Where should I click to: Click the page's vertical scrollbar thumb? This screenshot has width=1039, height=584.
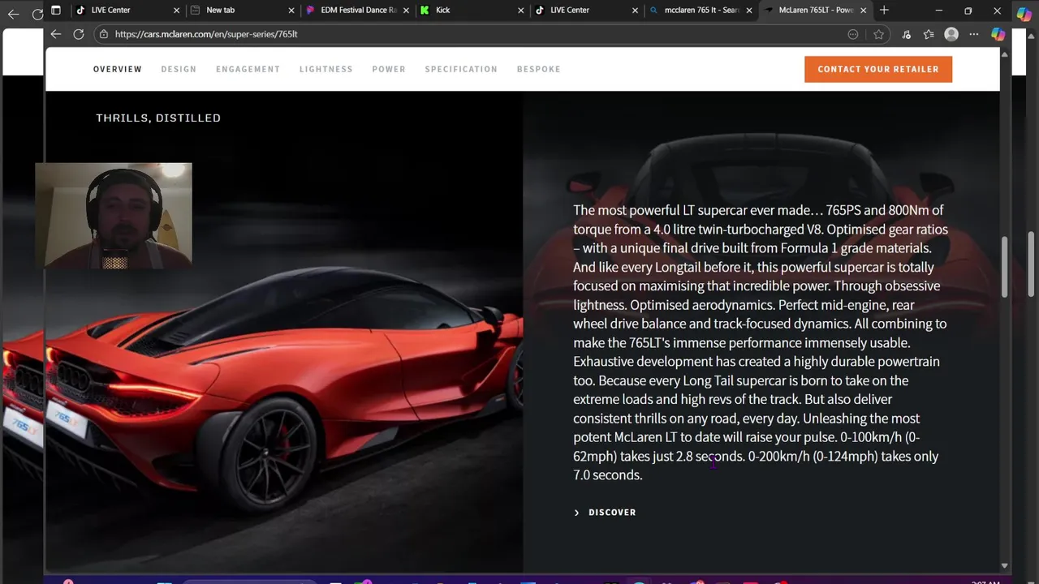coord(1004,266)
